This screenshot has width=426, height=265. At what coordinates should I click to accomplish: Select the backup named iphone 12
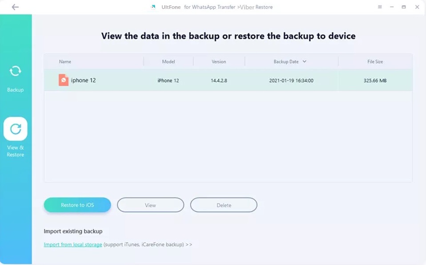[x=84, y=80]
